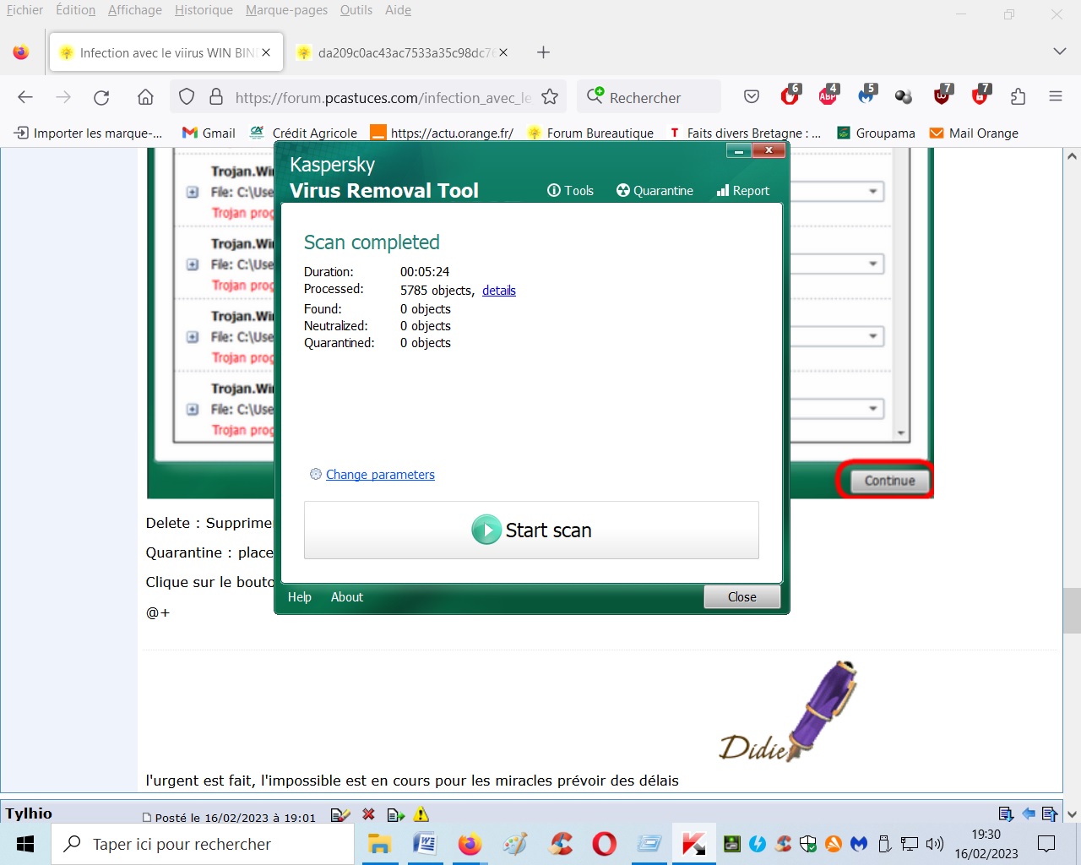The image size is (1081, 865).
Task: Bookmark this page with star icon
Action: click(550, 97)
